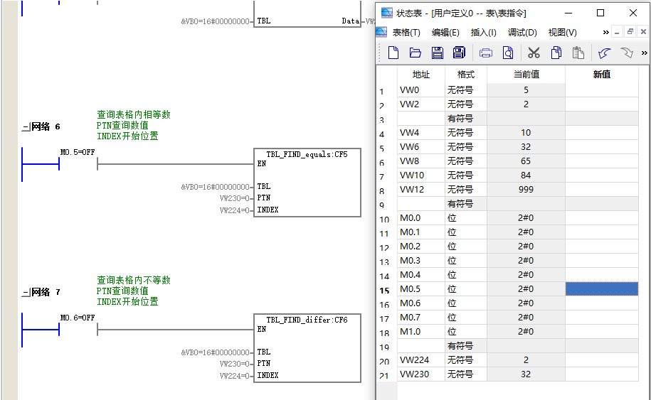Click the Paste clipboard icon

578,53
